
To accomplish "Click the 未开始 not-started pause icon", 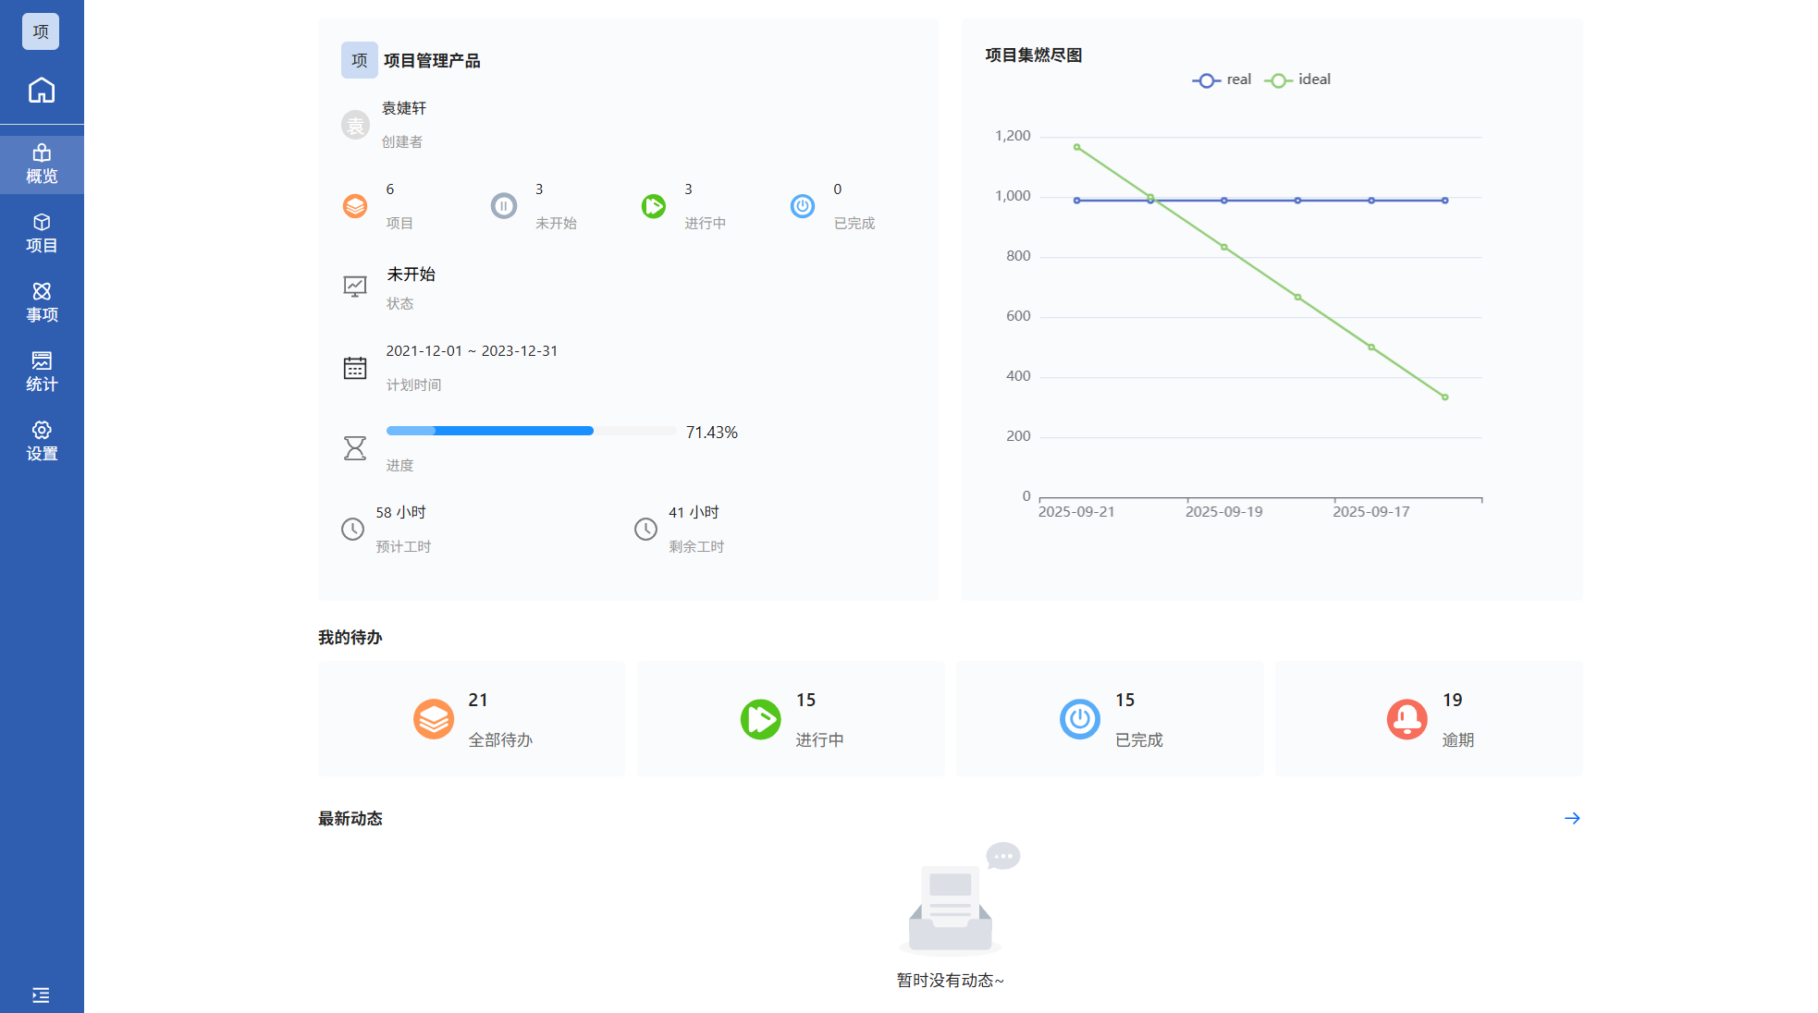I will (504, 206).
